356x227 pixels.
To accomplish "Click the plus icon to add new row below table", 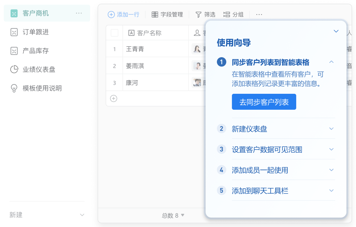I will click(x=113, y=98).
